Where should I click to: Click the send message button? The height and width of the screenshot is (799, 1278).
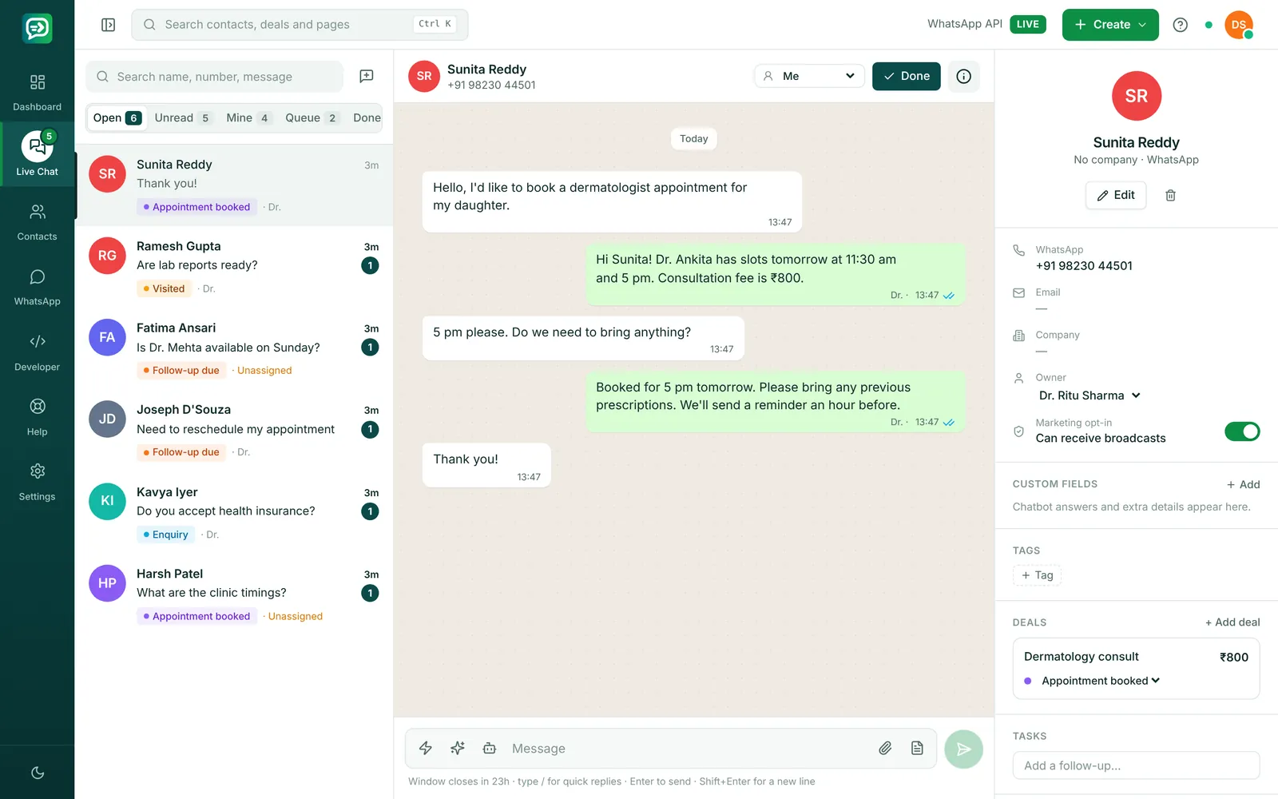(963, 749)
